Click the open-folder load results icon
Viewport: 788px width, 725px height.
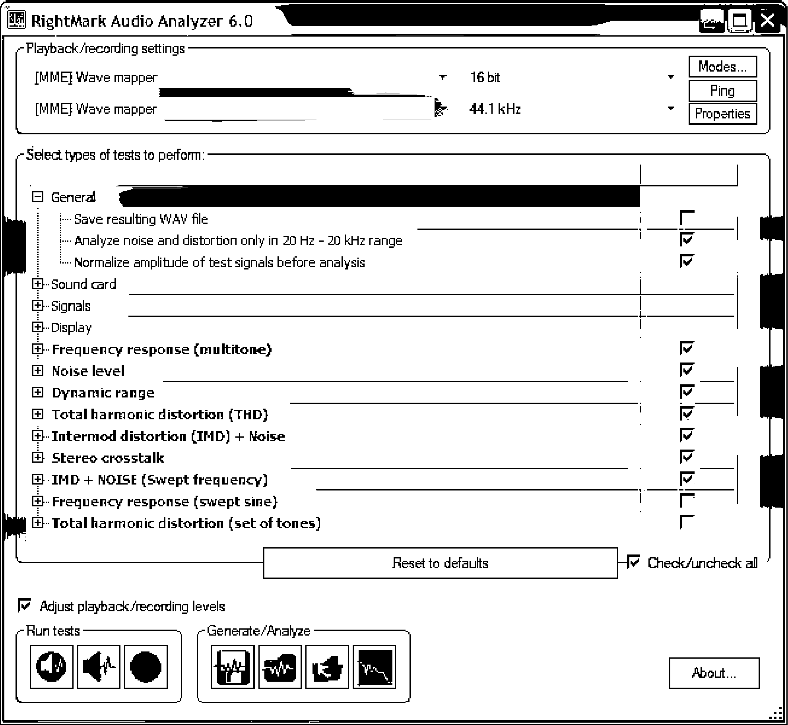point(327,667)
